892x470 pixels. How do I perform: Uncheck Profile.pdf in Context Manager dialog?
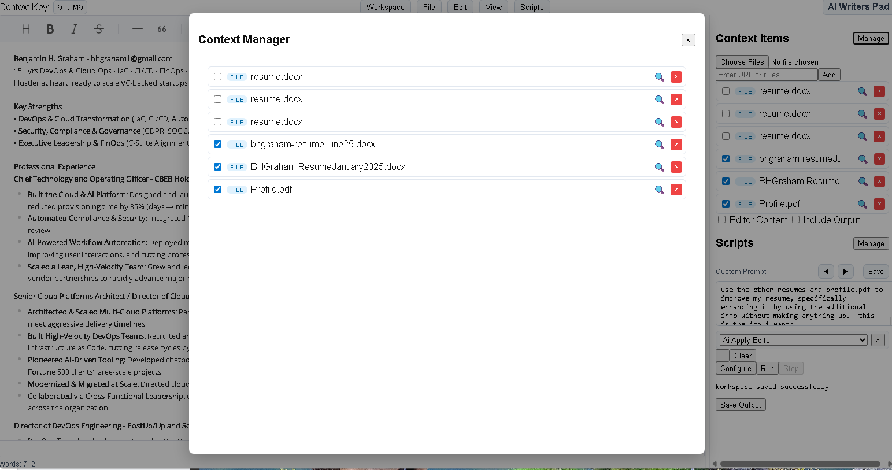(x=217, y=189)
